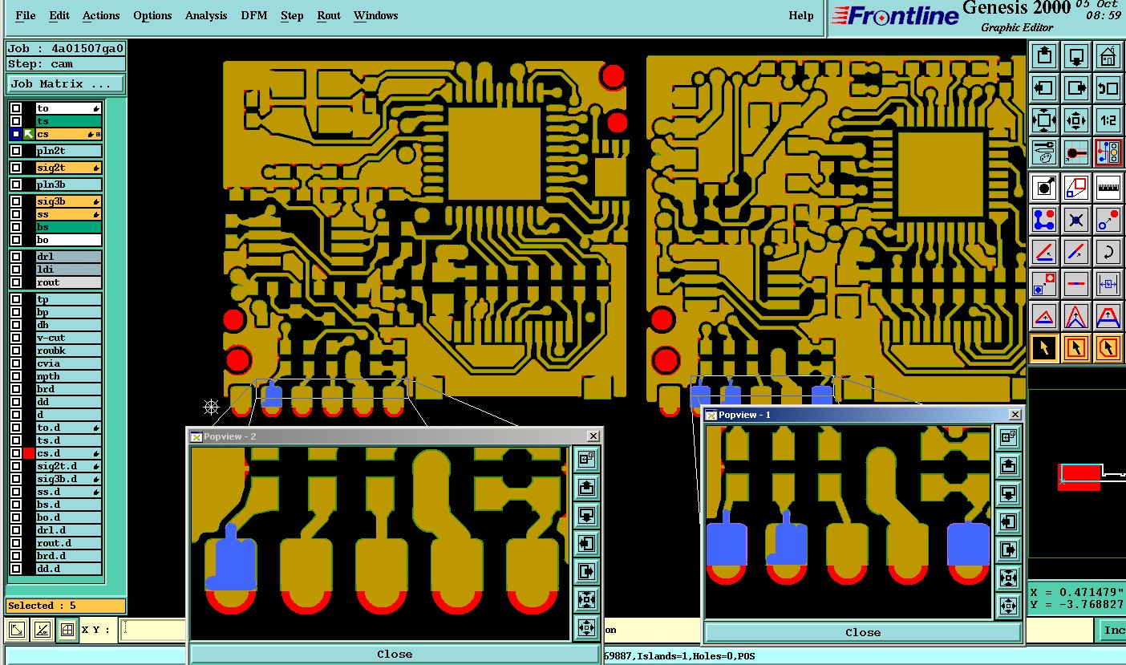Screen dimensions: 1126x665
Task: Click the 1:2 scale icon
Action: [1108, 120]
